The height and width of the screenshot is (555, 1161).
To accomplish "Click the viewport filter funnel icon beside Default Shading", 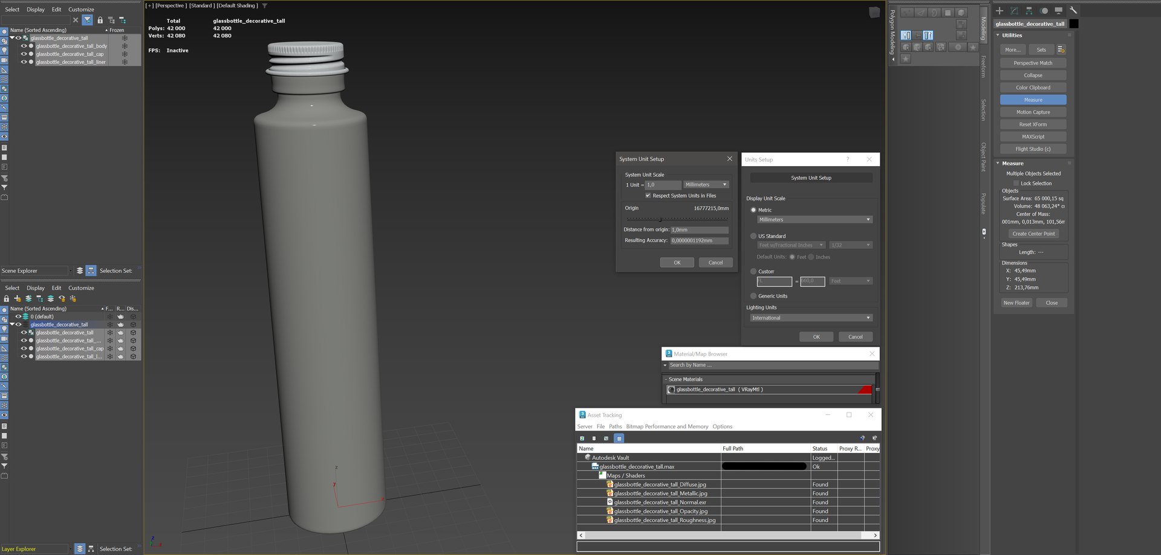I will click(264, 5).
